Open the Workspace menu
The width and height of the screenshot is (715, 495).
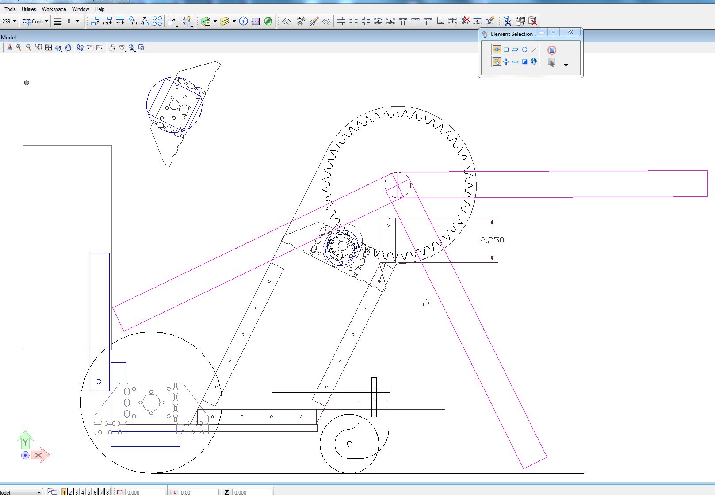point(54,9)
